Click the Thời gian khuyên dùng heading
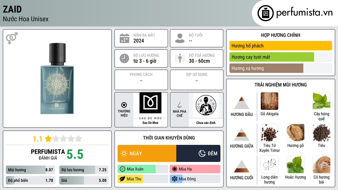The image size is (338, 190). click(169, 138)
